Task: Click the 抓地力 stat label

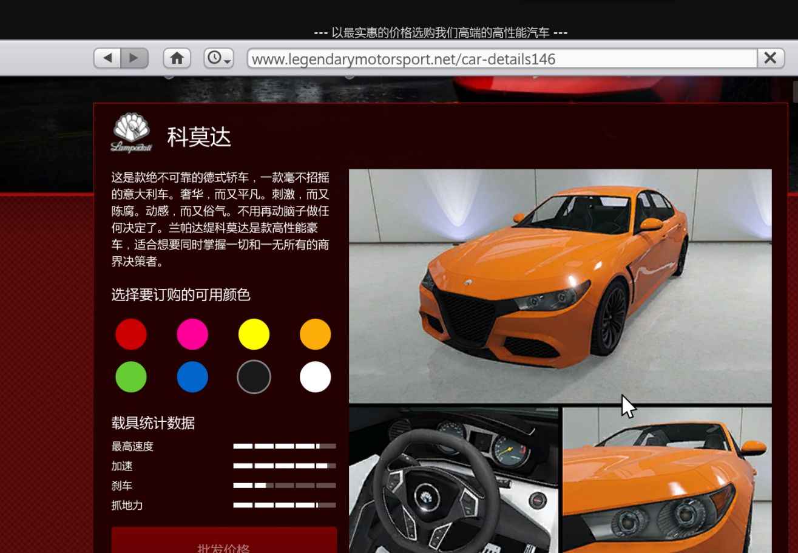Action: pos(127,505)
